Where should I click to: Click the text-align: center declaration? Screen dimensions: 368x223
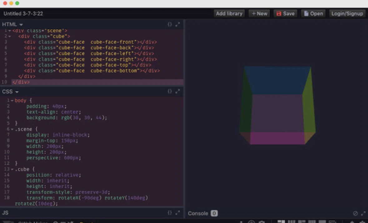54,112
